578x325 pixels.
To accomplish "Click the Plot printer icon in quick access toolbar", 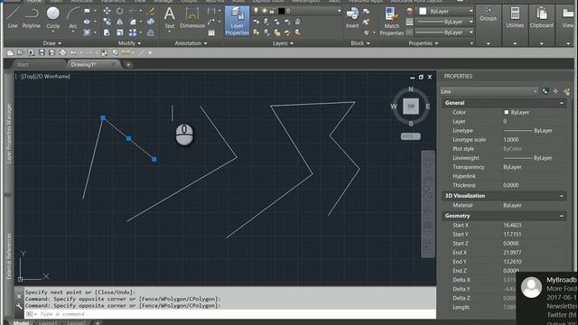I will [x=62, y=52].
